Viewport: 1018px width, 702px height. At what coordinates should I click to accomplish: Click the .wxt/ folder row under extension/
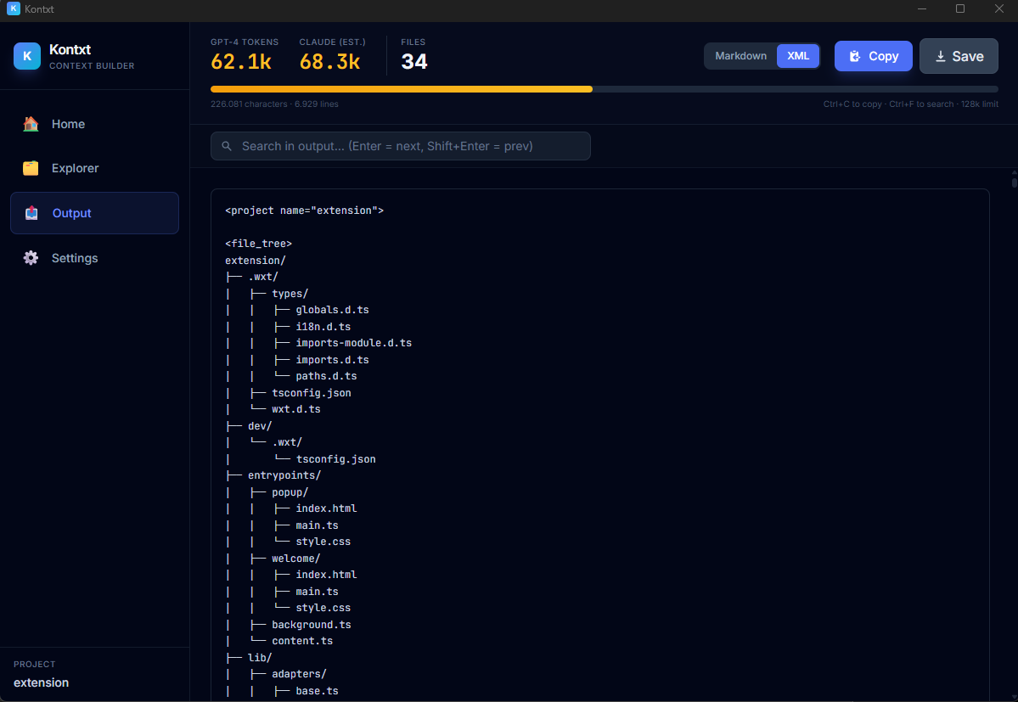(x=263, y=277)
